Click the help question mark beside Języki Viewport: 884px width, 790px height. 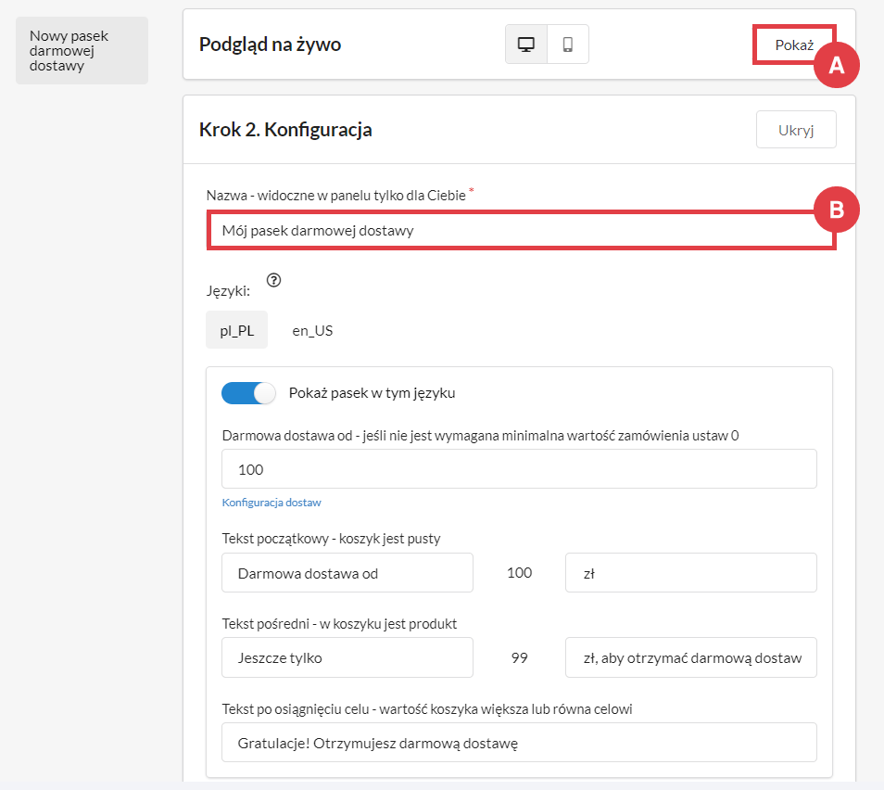click(273, 280)
